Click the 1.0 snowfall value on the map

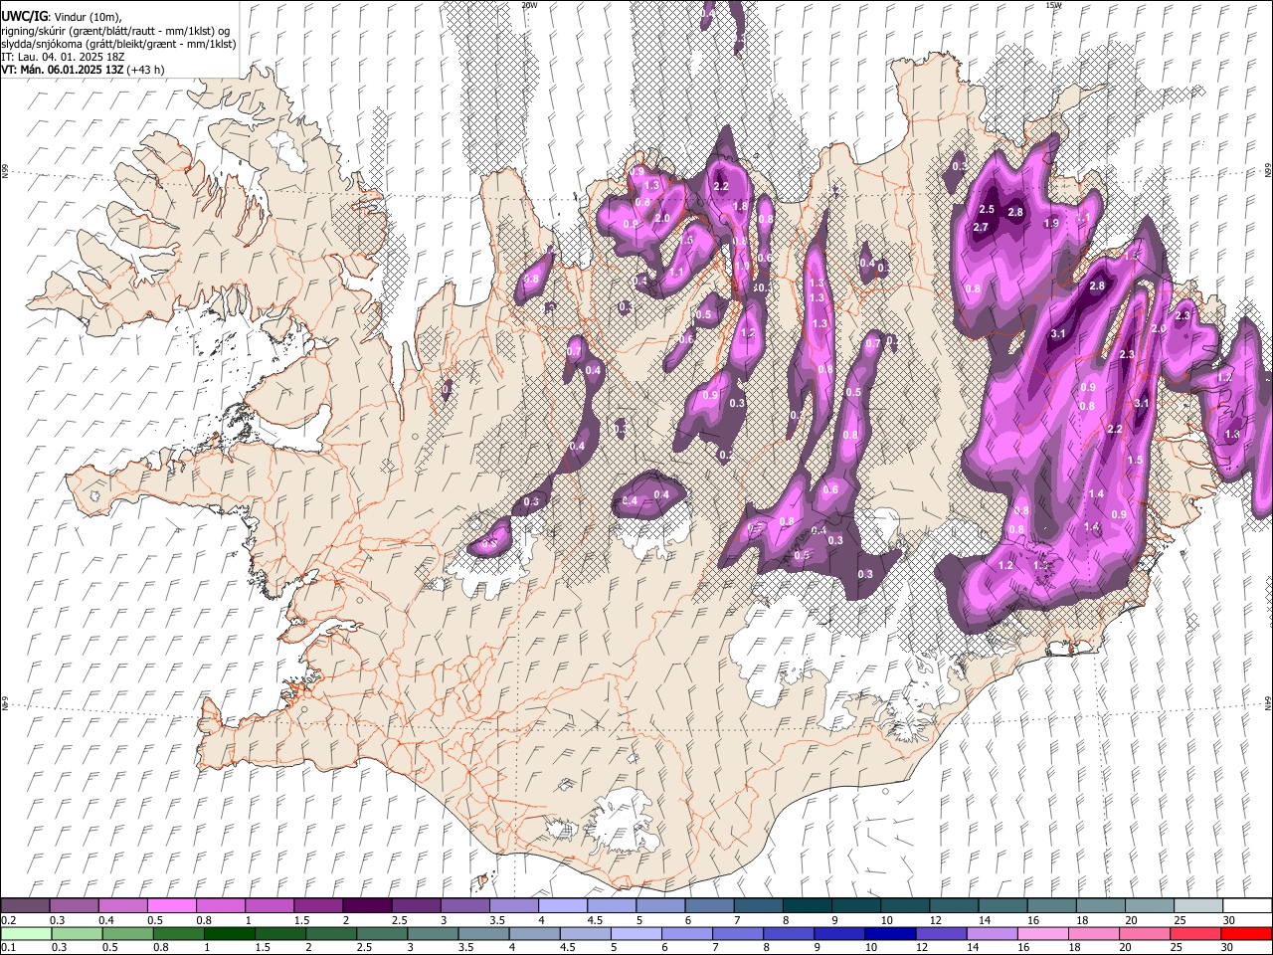(x=742, y=267)
